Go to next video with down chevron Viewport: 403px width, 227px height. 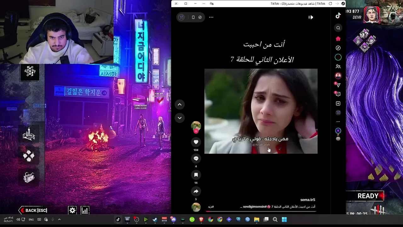pos(179,118)
